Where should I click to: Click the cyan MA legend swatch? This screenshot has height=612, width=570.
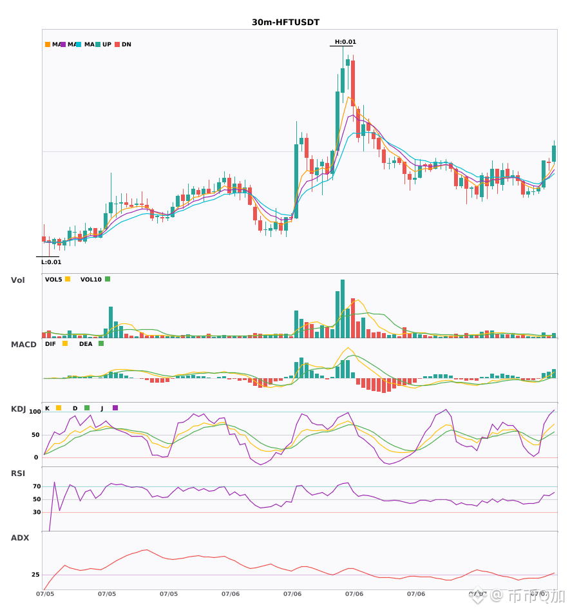[79, 44]
